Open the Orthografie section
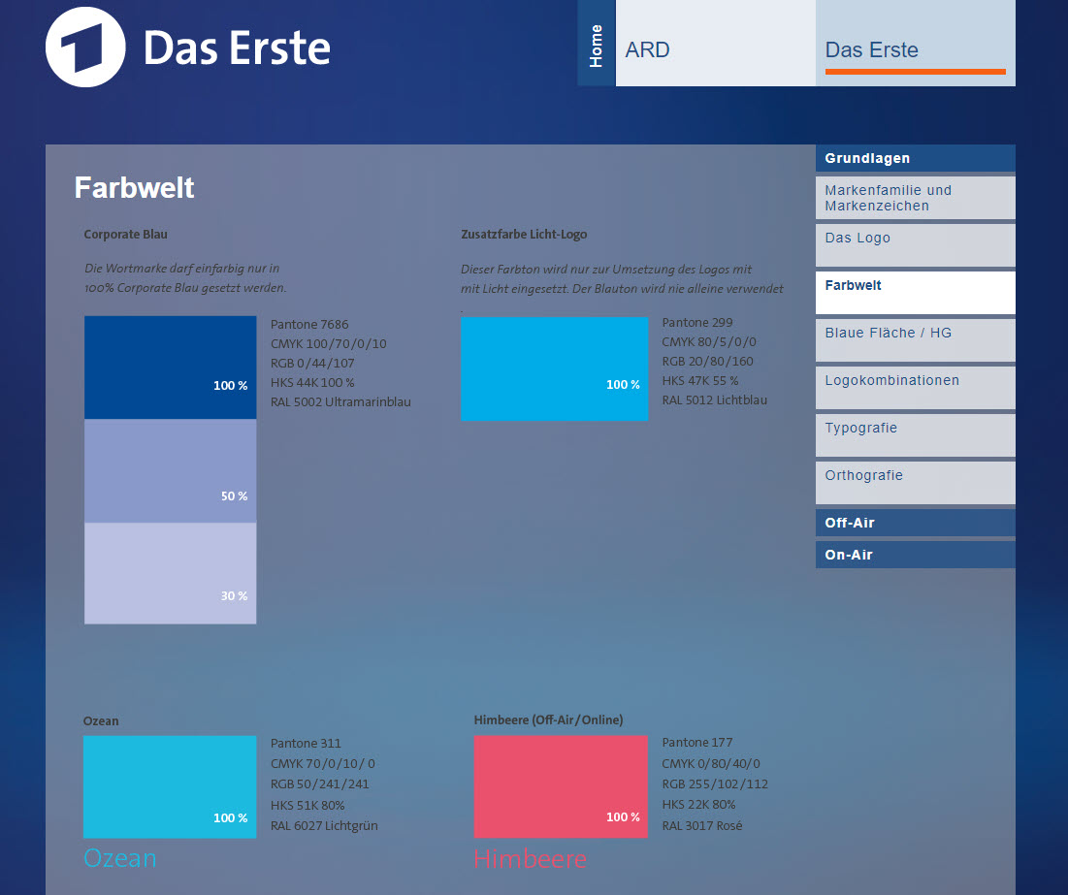Screen dimensions: 1068x895 point(915,482)
